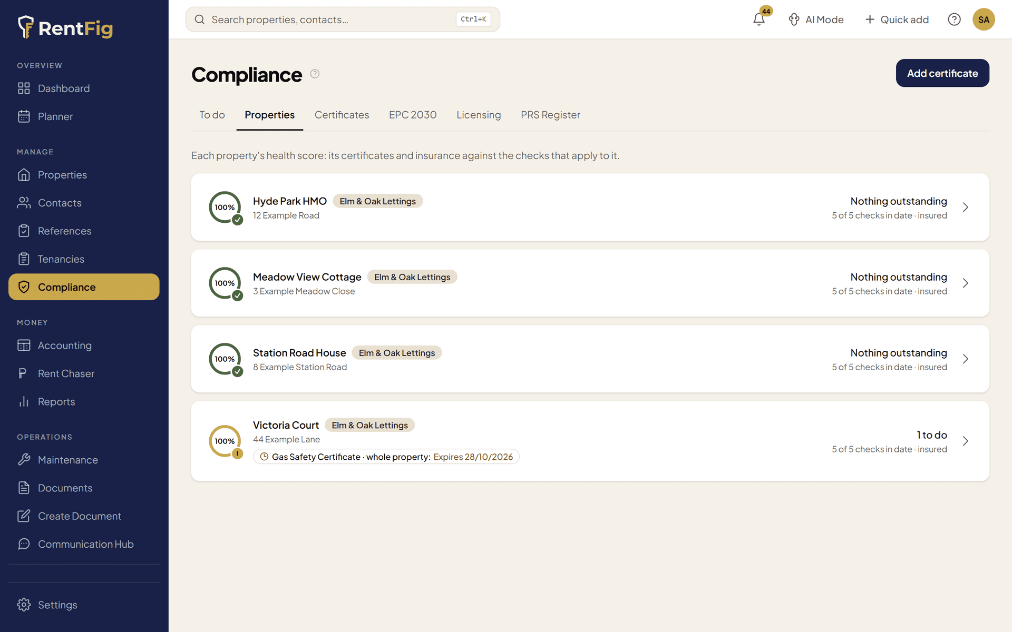The height and width of the screenshot is (632, 1012).
Task: Open the Victoria Court property name
Action: coord(286,425)
